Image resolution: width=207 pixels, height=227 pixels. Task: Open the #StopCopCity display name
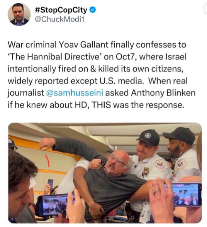[x=61, y=10]
